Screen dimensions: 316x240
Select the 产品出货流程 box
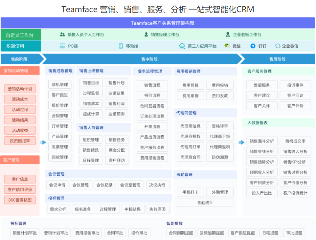click(152, 137)
